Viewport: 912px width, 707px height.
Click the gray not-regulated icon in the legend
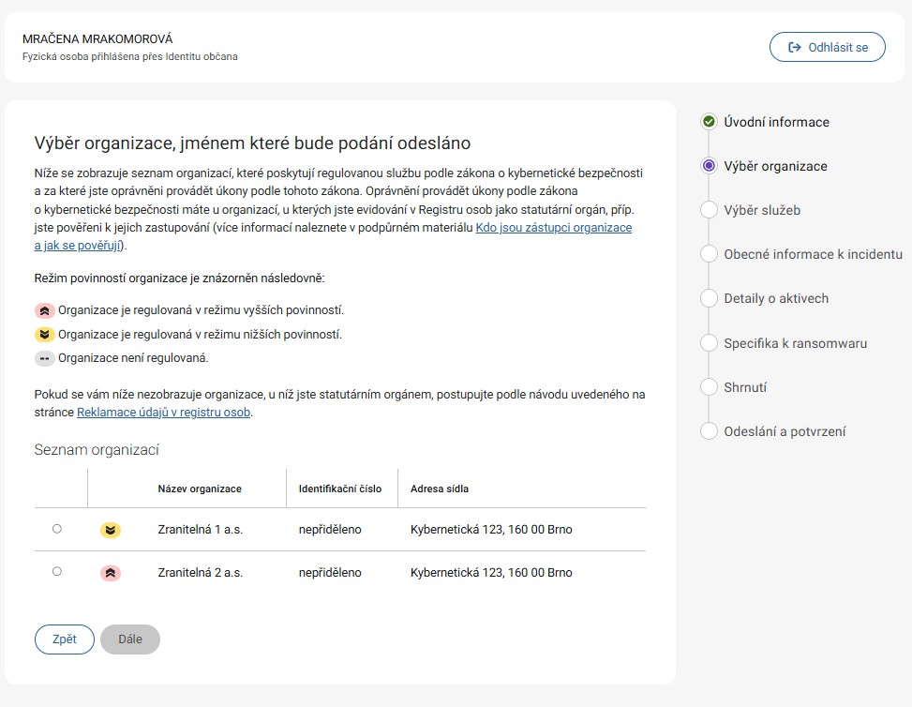(45, 358)
